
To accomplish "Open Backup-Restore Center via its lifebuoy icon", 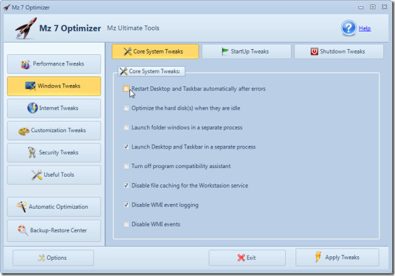I will (x=22, y=230).
